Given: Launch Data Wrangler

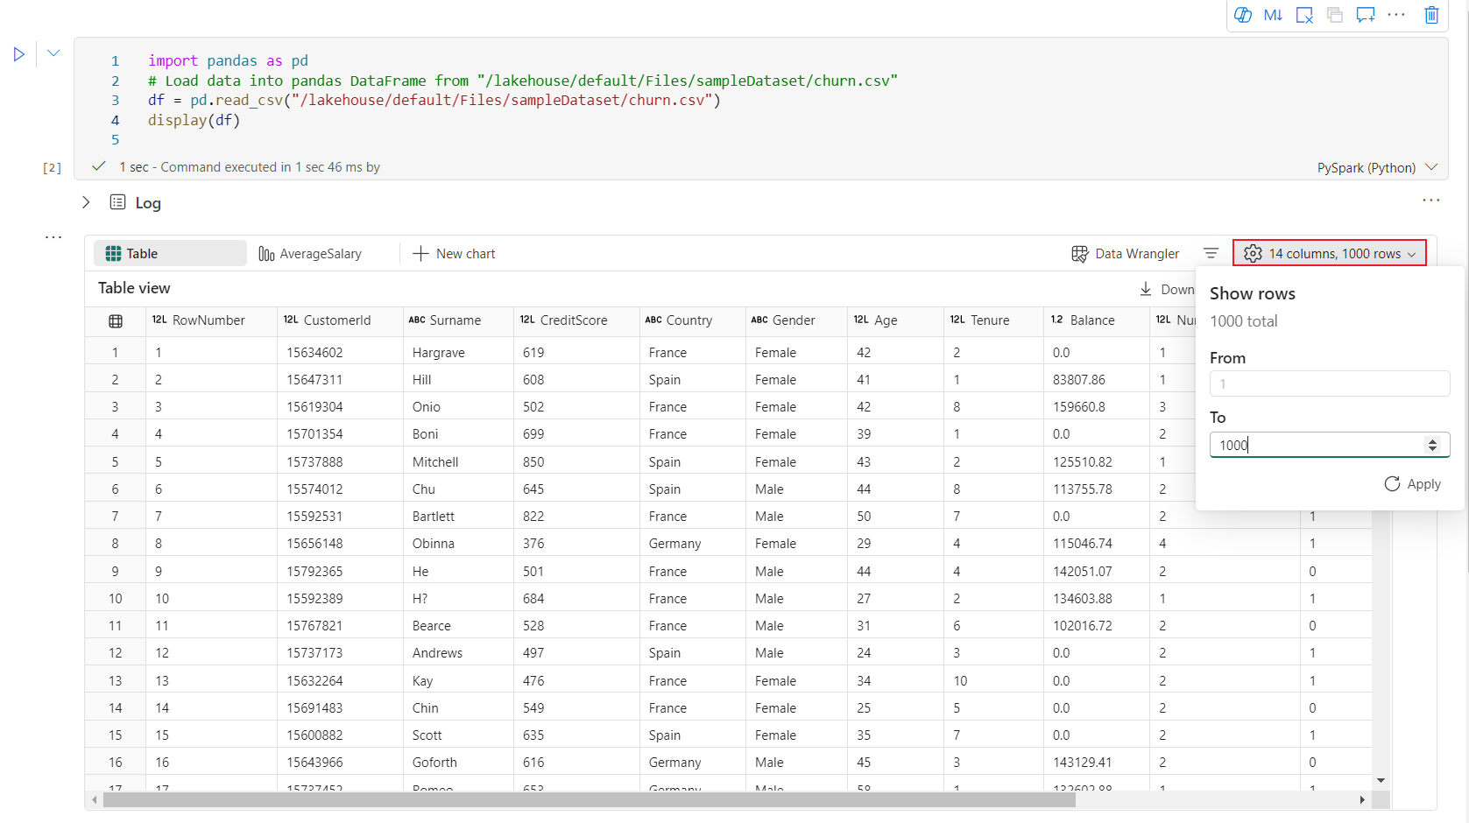Looking at the screenshot, I should point(1125,253).
